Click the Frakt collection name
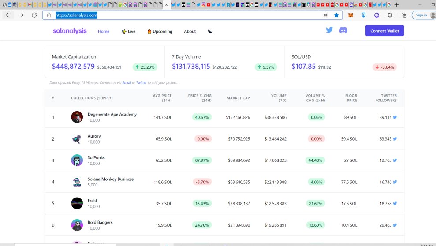Image resolution: width=436 pixels, height=246 pixels. pyautogui.click(x=92, y=201)
